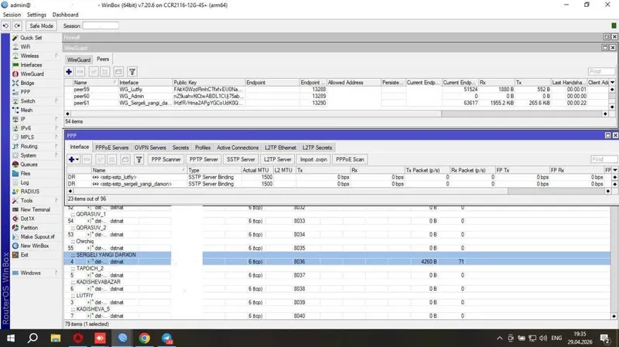Expand Tools submenu in sidebar

point(56,201)
